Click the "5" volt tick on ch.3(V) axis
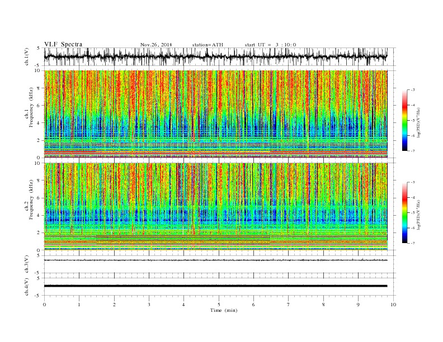The image size is (443, 342). coord(39,255)
